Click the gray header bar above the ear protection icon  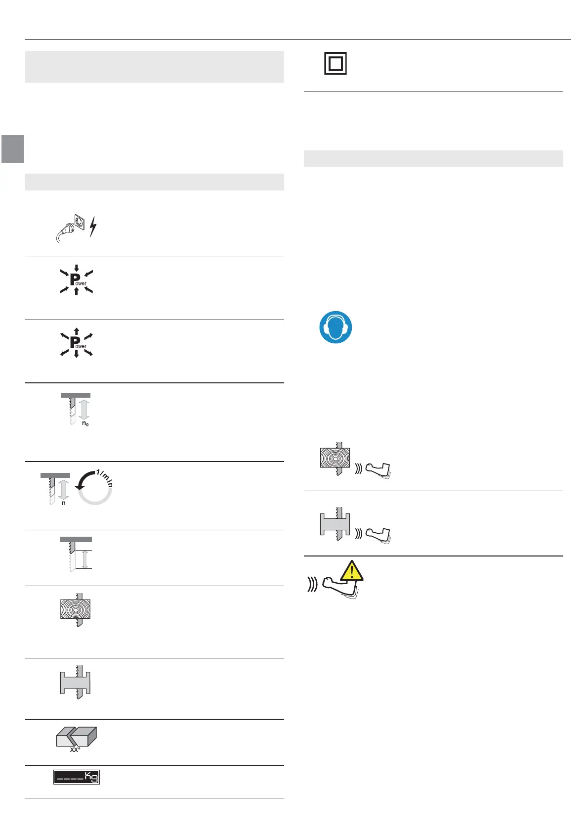(x=433, y=159)
